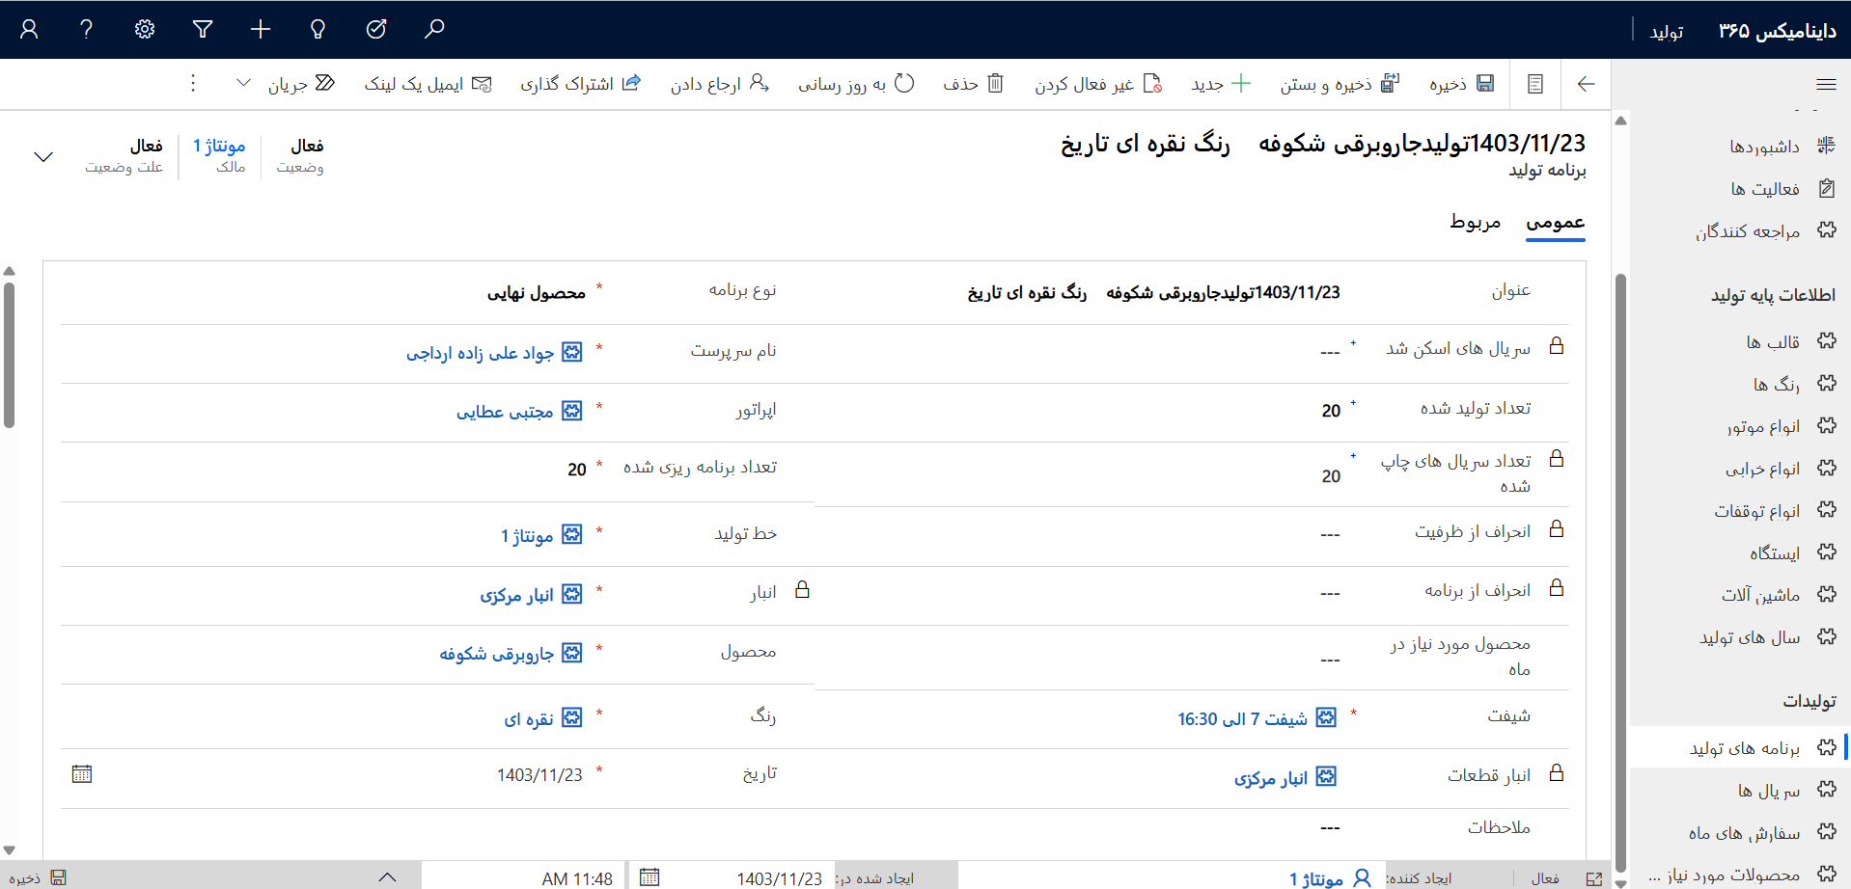
Task: Open the help question mark icon
Action: tap(87, 29)
